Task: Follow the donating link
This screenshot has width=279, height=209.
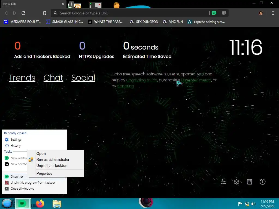Action: click(125, 86)
